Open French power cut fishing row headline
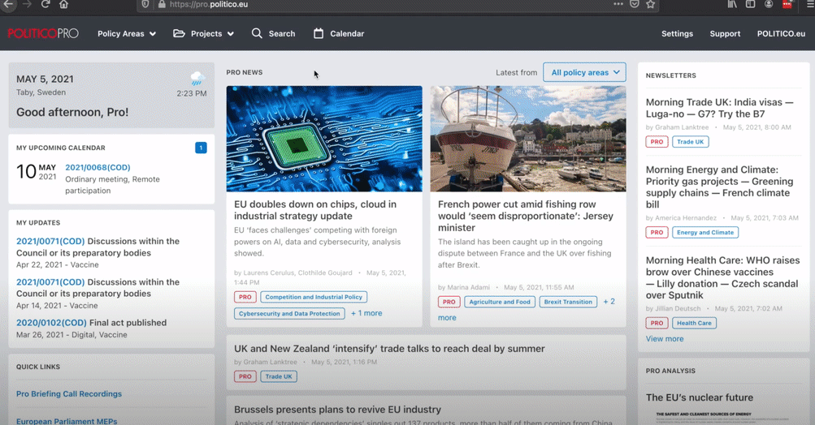 coord(526,216)
